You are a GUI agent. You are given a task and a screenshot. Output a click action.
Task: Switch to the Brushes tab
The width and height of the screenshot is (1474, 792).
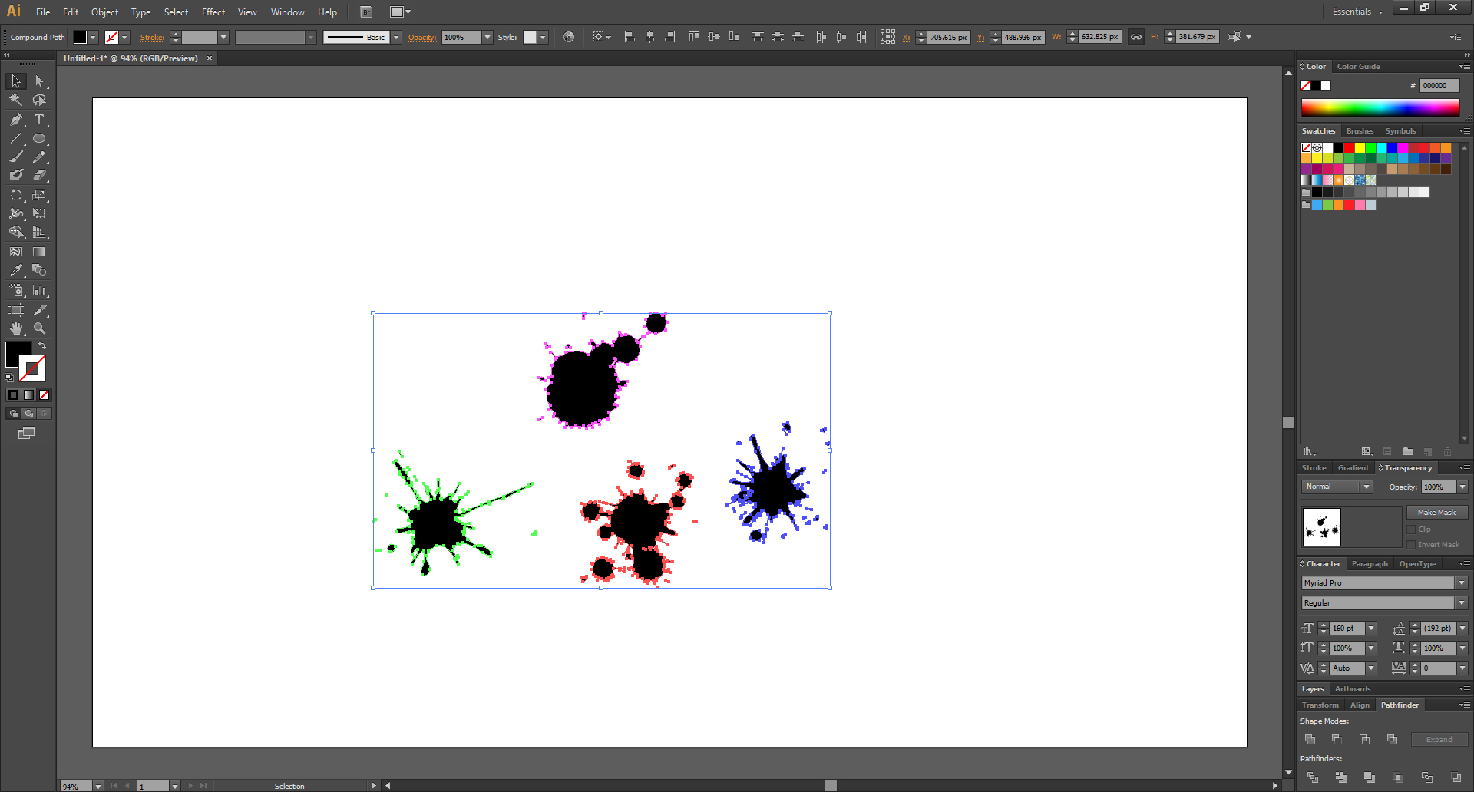(x=1360, y=131)
